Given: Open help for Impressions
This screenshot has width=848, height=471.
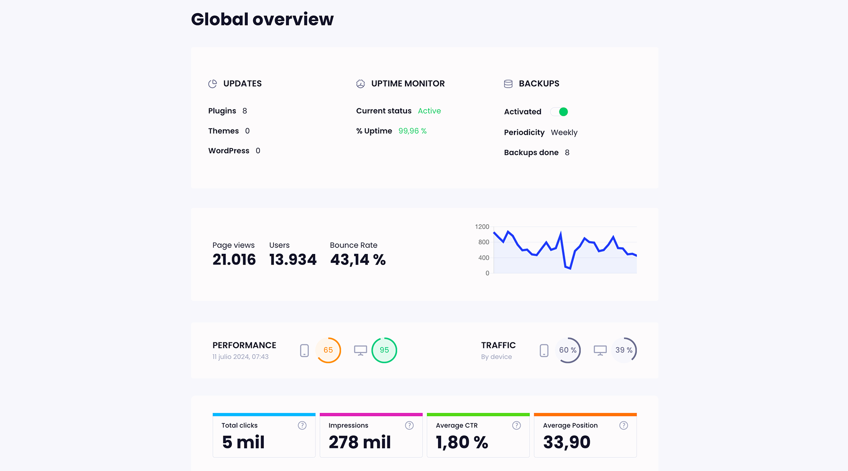Looking at the screenshot, I should point(409,425).
